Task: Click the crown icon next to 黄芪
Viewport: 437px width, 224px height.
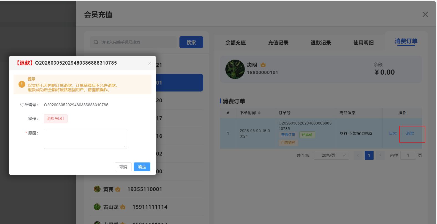Action: [118, 189]
